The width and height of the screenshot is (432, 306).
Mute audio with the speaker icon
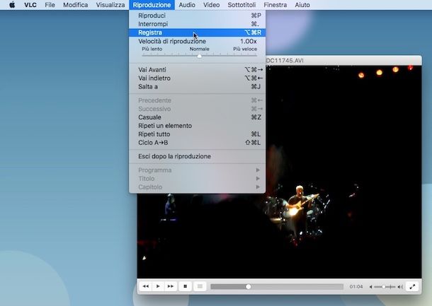pyautogui.click(x=371, y=287)
